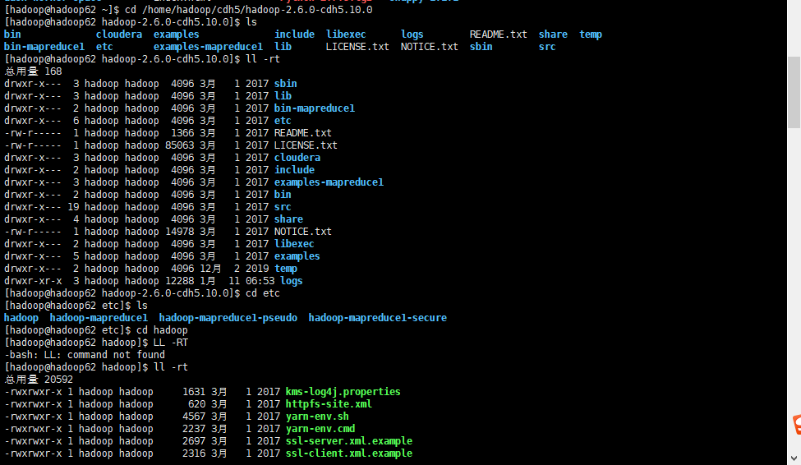Click temp in the short ls output

(x=591, y=35)
